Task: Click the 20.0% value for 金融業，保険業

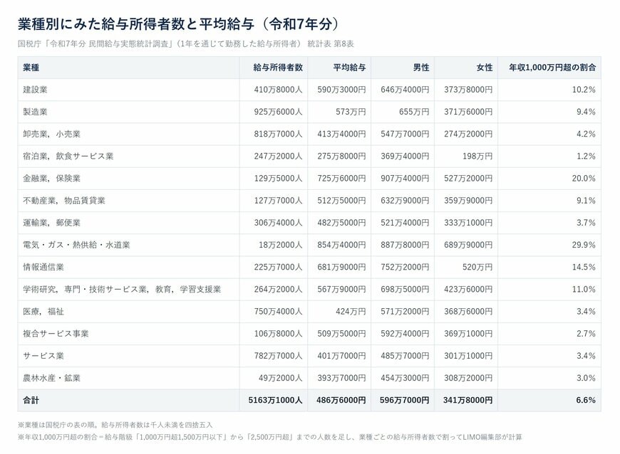Action: pyautogui.click(x=584, y=178)
